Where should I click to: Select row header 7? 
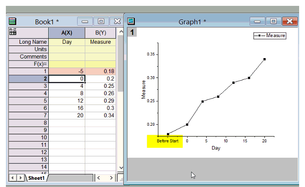click(x=28, y=115)
